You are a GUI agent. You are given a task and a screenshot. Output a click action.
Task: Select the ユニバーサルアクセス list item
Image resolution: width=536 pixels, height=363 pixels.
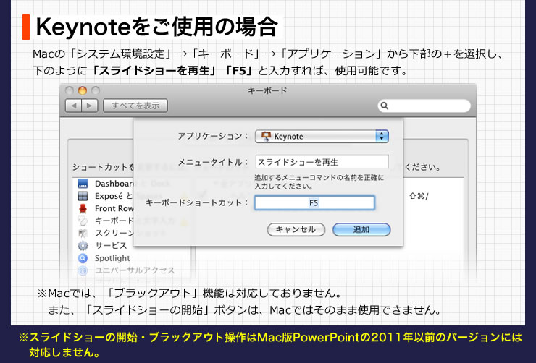[x=130, y=270]
